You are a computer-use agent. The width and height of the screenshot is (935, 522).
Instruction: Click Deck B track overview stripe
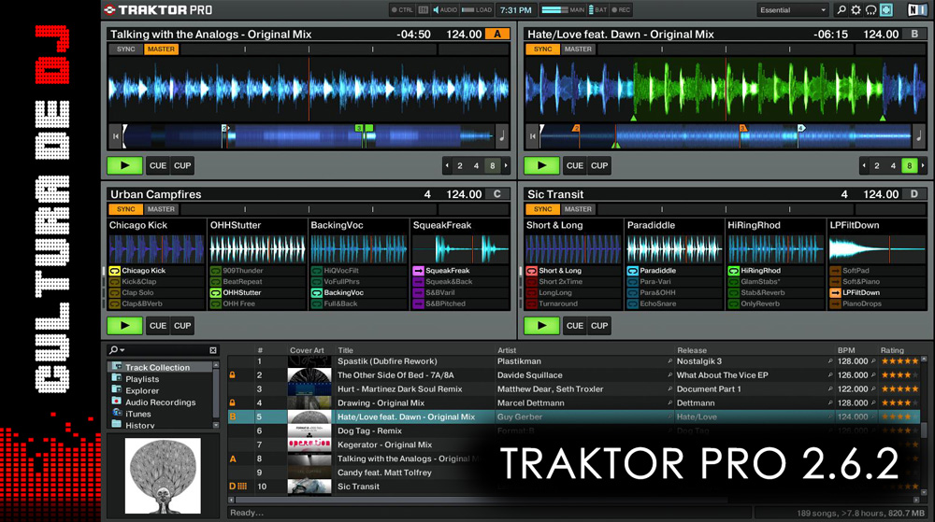(726, 136)
